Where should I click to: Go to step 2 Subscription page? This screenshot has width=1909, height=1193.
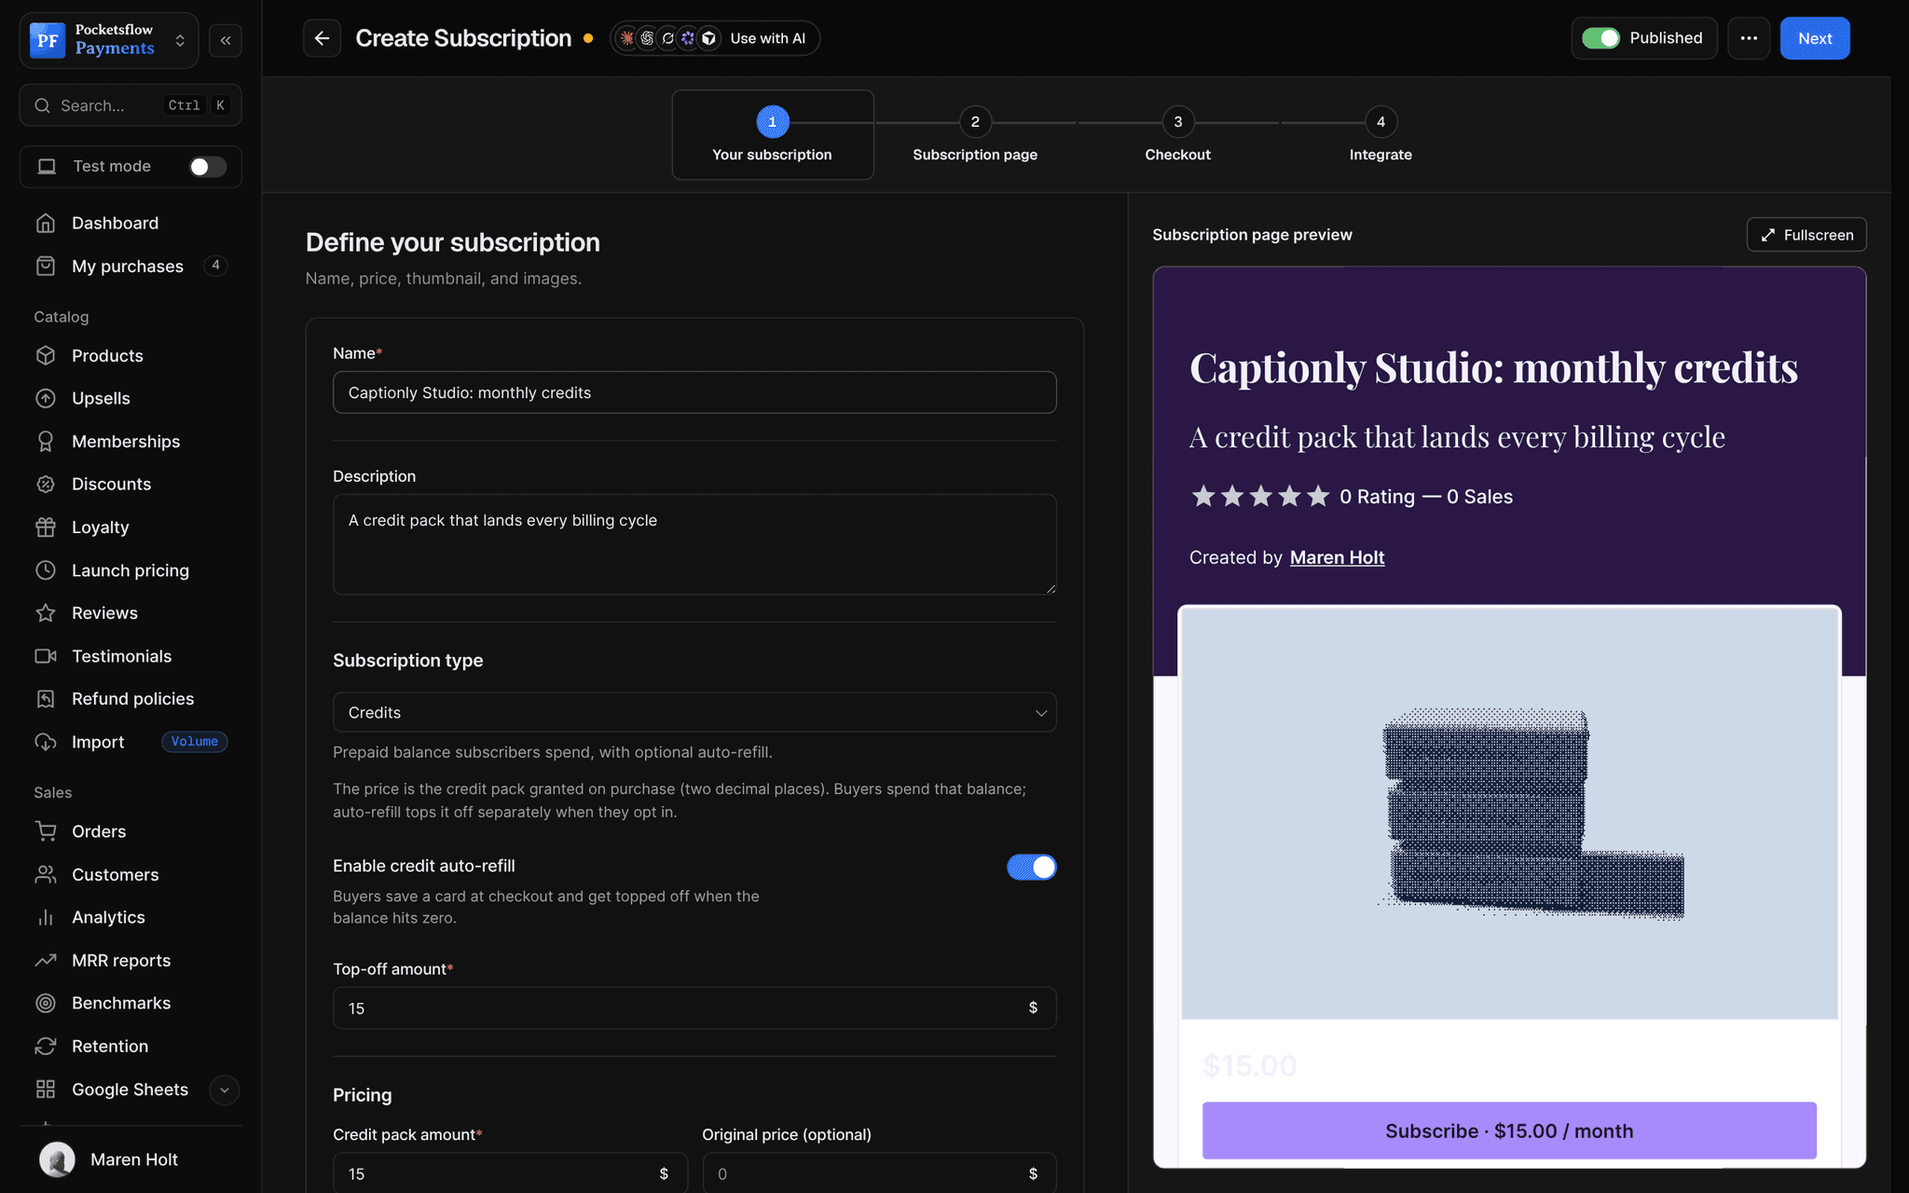975,135
